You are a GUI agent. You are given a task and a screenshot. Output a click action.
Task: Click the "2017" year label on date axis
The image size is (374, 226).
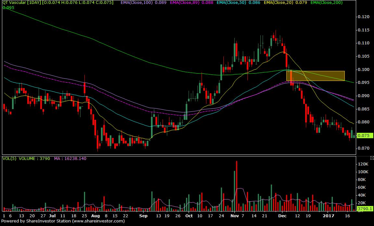329,216
